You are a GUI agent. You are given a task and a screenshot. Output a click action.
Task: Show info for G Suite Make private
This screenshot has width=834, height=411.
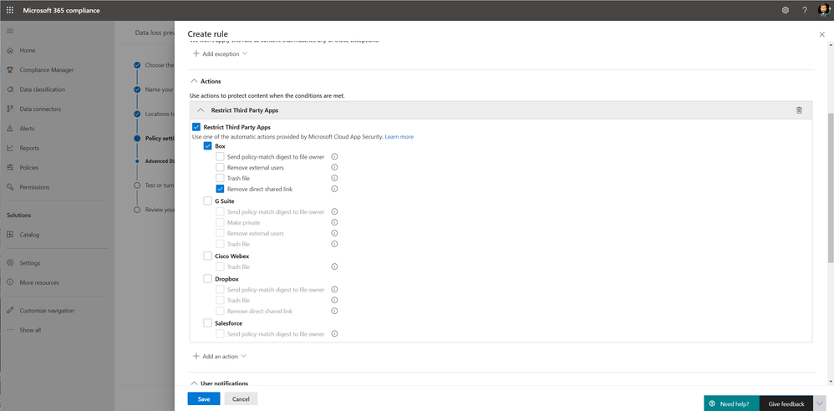334,222
